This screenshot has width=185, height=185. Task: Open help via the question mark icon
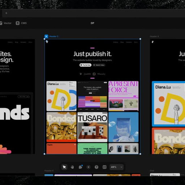coord(96,167)
